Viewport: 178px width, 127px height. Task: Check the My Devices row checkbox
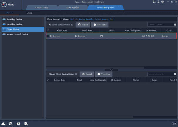[48, 36]
